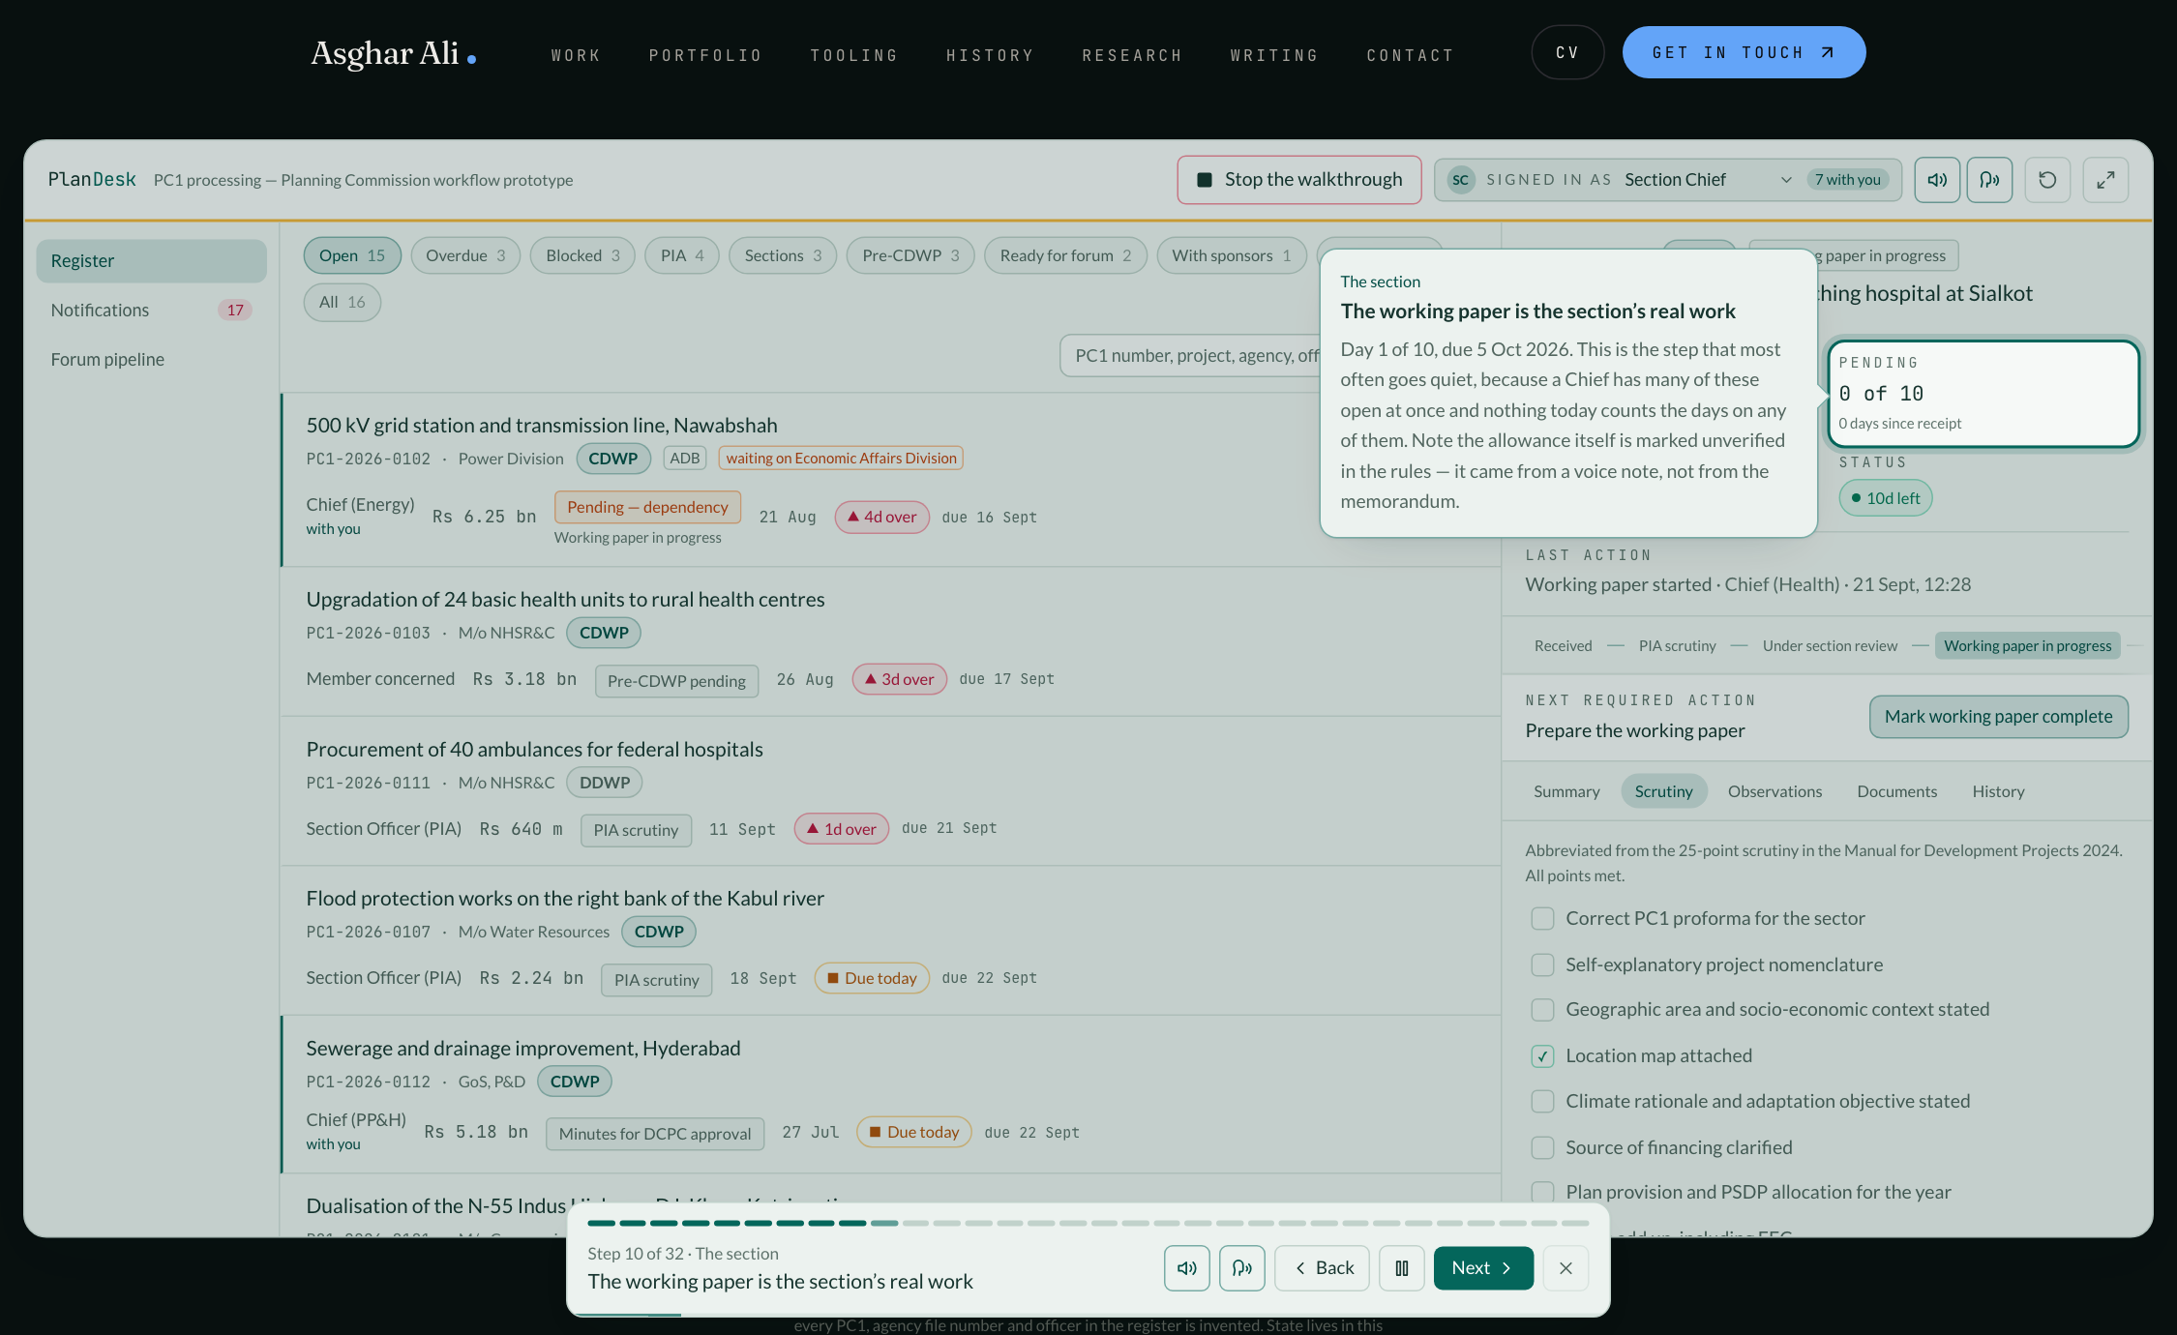Click GET IN TOUCH button
The width and height of the screenshot is (2177, 1335).
point(1744,52)
